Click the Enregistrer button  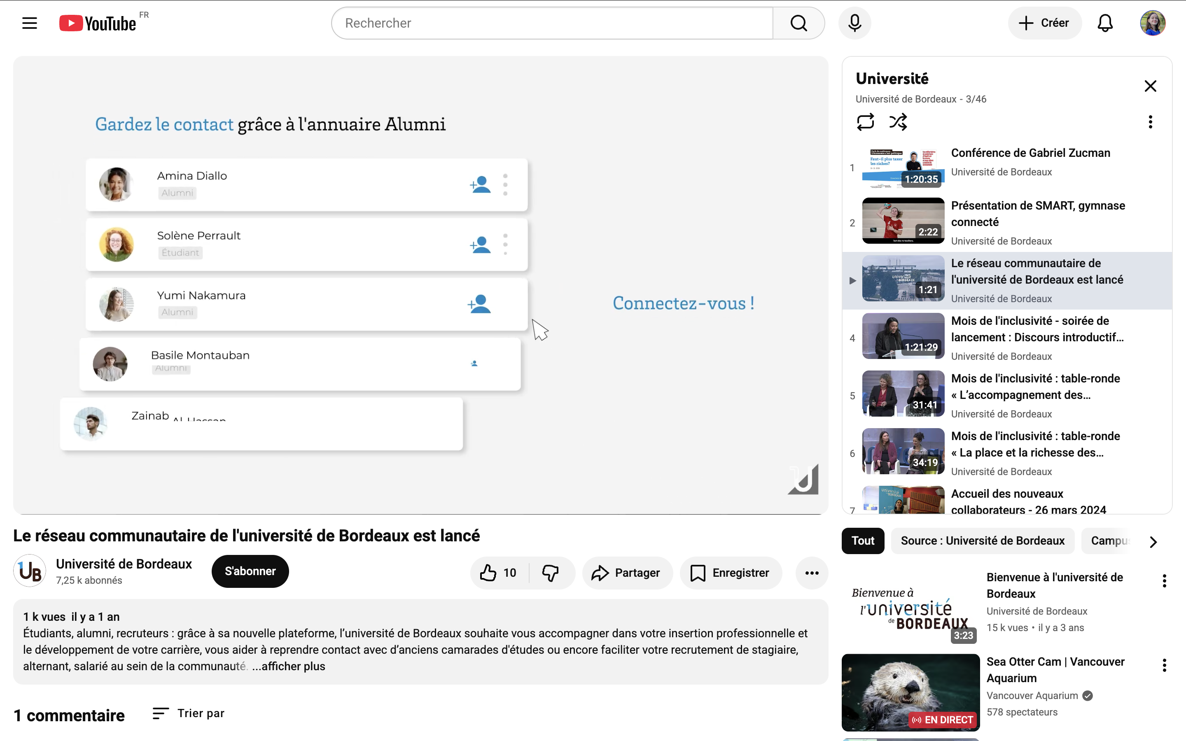point(730,573)
